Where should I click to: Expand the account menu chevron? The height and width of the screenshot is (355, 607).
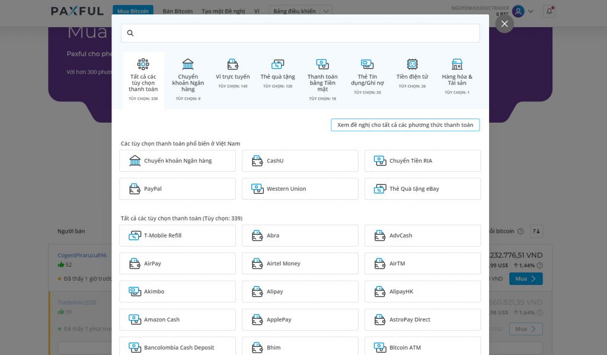[531, 11]
